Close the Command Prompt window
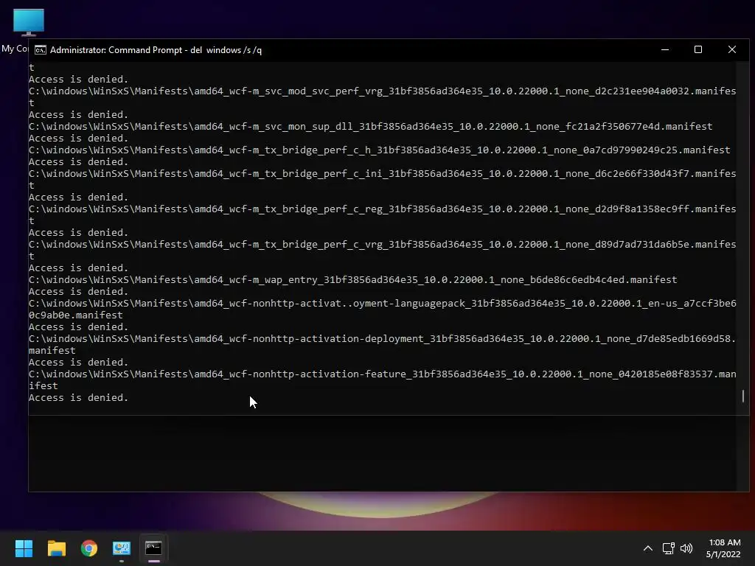Image resolution: width=755 pixels, height=566 pixels. (x=732, y=49)
